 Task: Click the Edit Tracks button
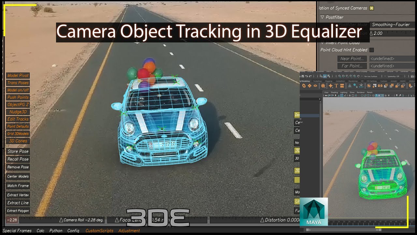[x=18, y=119]
